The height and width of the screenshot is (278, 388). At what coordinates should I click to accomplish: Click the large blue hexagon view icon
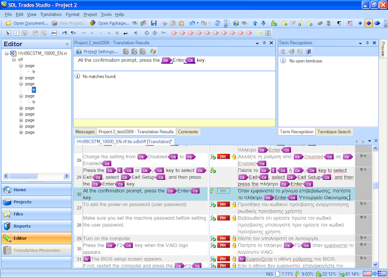(377, 23)
